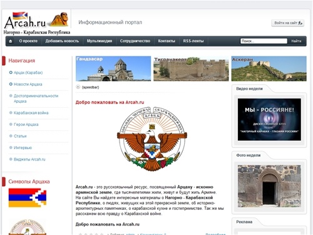Click the Найти search button
This screenshot has height=235, width=313.
296,41
